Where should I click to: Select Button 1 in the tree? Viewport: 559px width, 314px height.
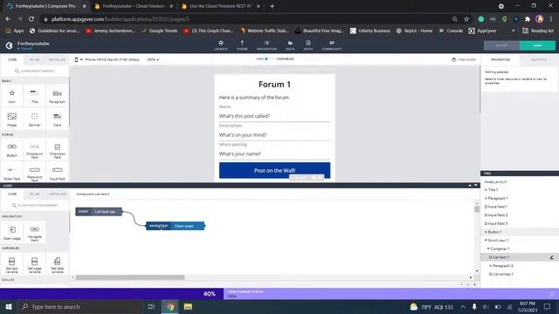pyautogui.click(x=494, y=232)
